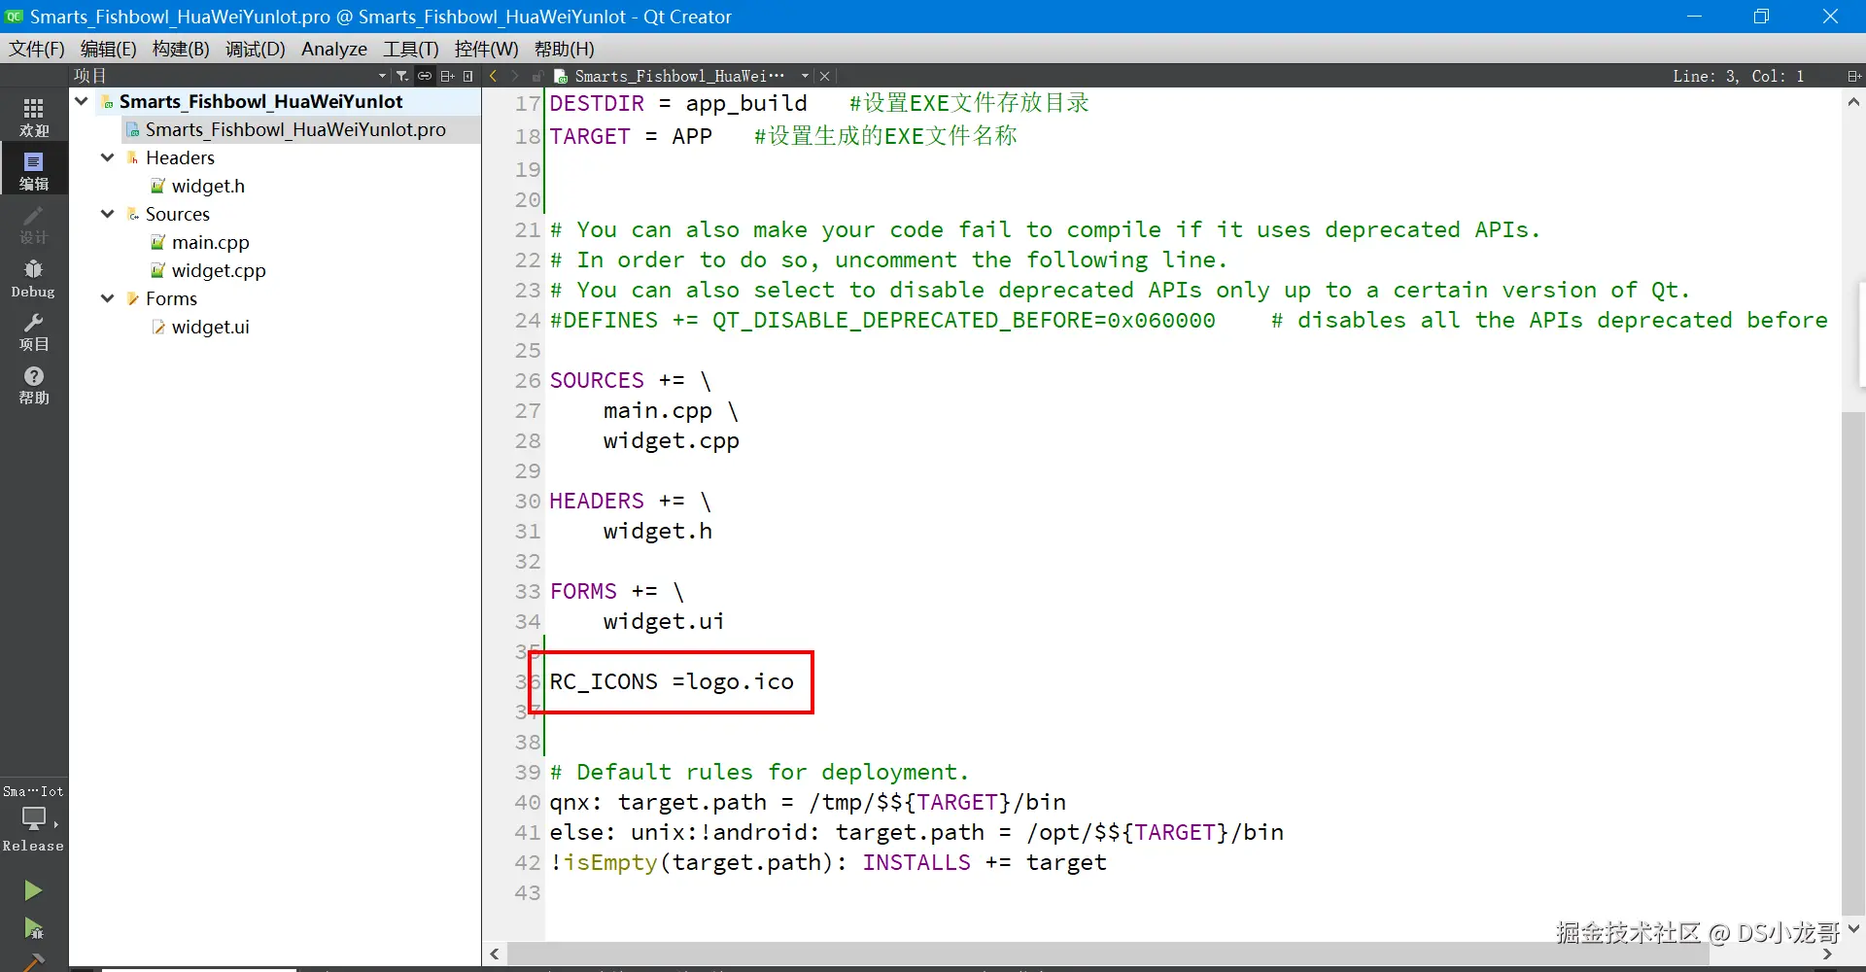Click the editor's horizontal scrollbar thumb
The height and width of the screenshot is (972, 1866).
[1108, 954]
